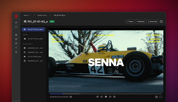The width and height of the screenshot is (178, 102).
Task: Click the clapperboard icon beside the title
Action: 25,21
